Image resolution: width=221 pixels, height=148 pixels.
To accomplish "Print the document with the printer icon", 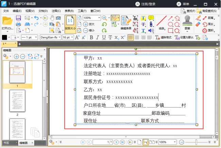I will tap(18, 24).
